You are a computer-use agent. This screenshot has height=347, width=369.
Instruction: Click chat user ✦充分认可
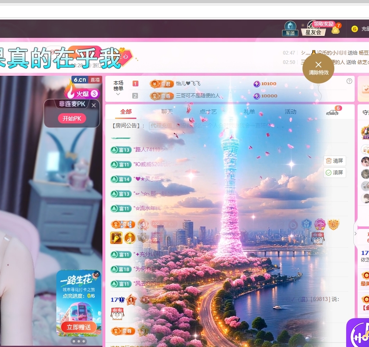148,254
